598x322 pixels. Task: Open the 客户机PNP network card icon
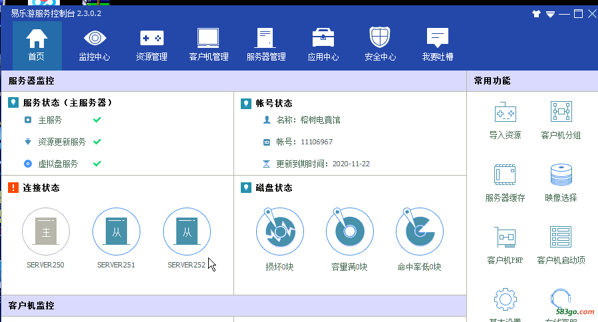505,244
